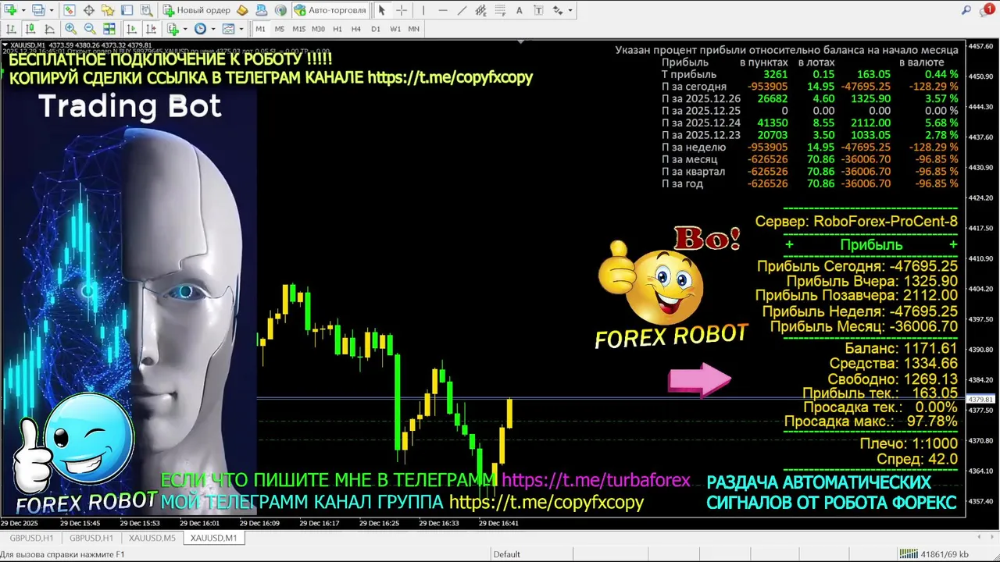Select the trendline drawing tool
Viewport: 1000px width, 562px height.
point(462,10)
